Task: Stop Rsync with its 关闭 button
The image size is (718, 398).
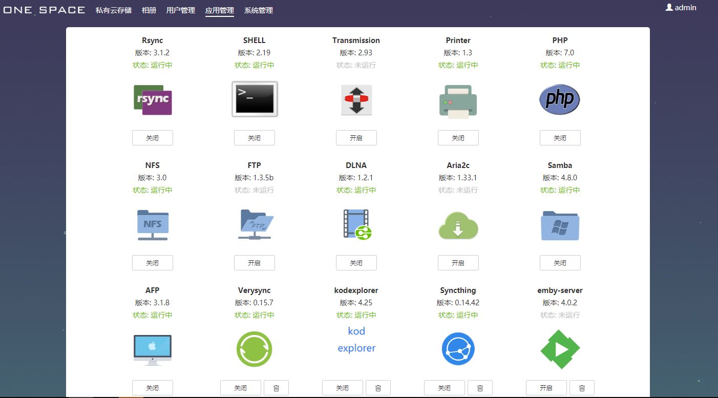Action: (x=153, y=138)
